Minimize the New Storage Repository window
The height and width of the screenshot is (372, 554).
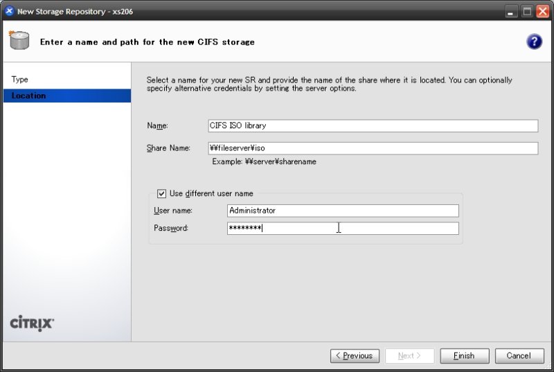coord(510,11)
